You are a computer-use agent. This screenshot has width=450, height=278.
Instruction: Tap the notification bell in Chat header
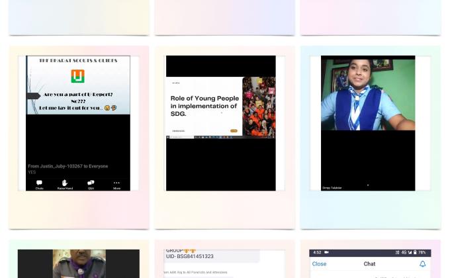pyautogui.click(x=422, y=264)
